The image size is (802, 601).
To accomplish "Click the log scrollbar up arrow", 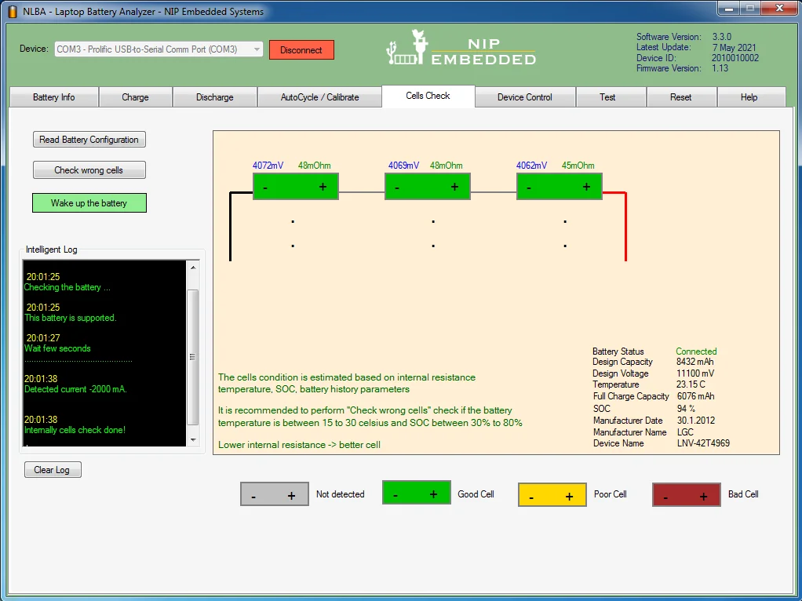I will click(193, 268).
